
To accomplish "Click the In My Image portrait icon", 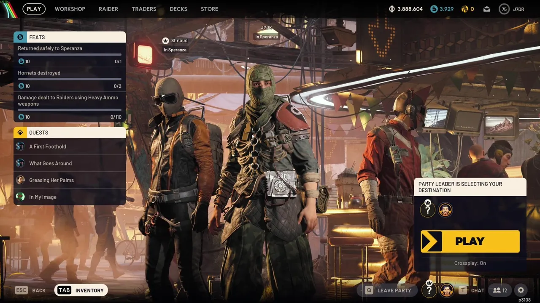I will pyautogui.click(x=20, y=197).
